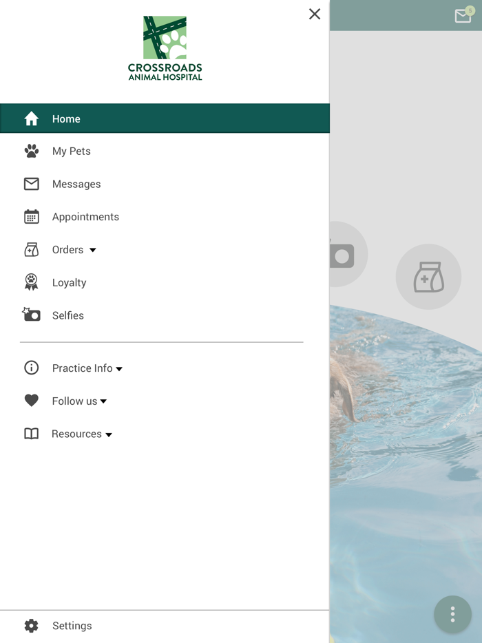Close the navigation drawer with X
The image size is (482, 643).
tap(314, 14)
